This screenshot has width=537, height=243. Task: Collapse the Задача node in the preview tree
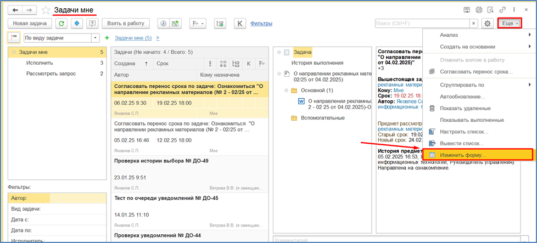click(279, 52)
